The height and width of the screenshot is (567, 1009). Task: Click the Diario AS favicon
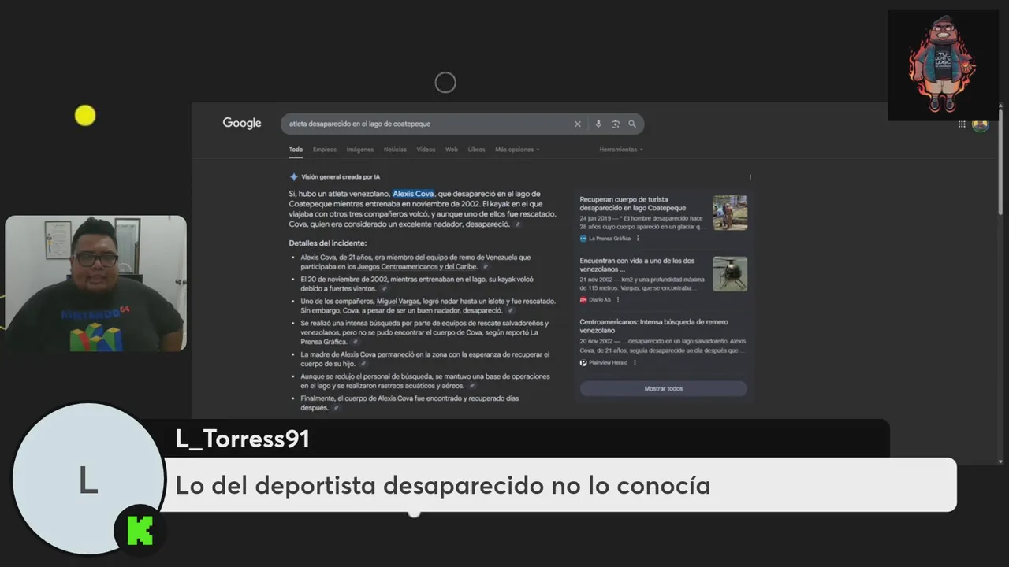pyautogui.click(x=583, y=300)
